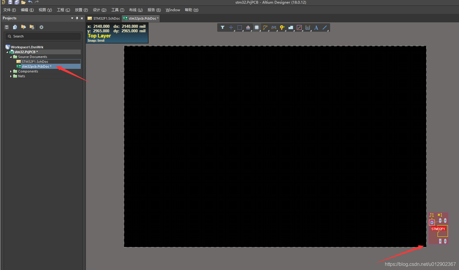Collapse the Source Documents folder

pyautogui.click(x=11, y=57)
